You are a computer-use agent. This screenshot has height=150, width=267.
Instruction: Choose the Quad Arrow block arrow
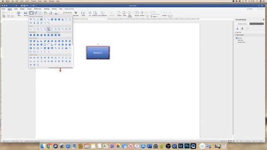[x=52, y=57]
